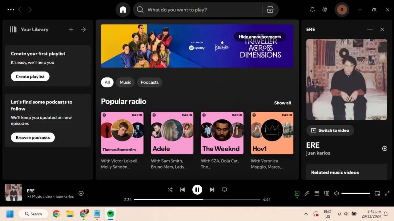The image size is (394, 221).
Task: Open the Windows Start menu
Action: point(10,214)
